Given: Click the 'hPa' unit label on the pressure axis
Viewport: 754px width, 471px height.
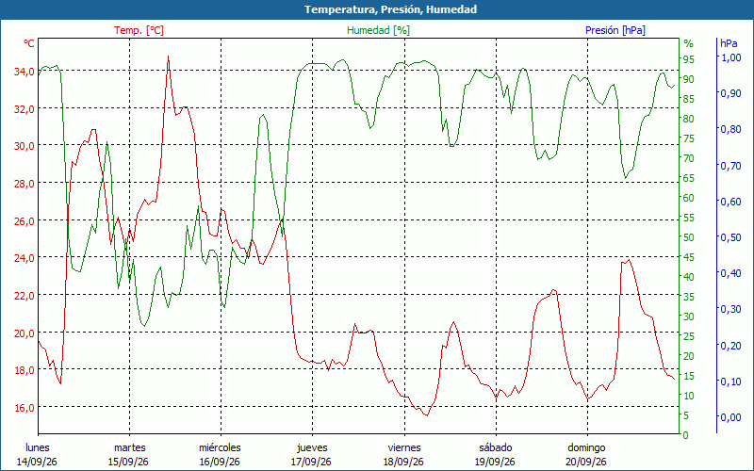Looking at the screenshot, I should pos(729,43).
